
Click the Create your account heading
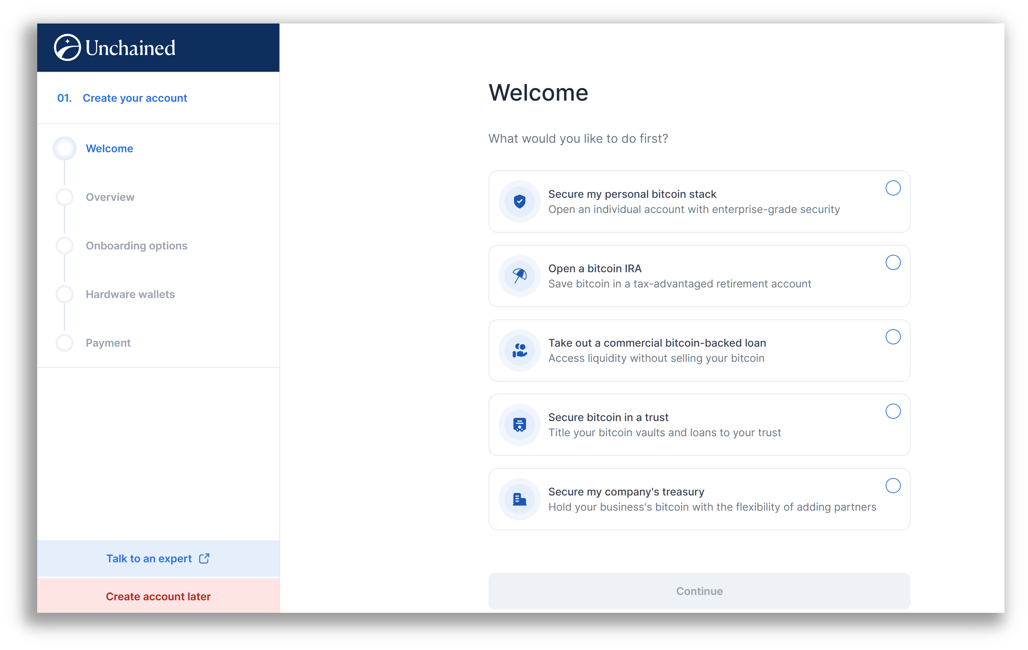[134, 98]
